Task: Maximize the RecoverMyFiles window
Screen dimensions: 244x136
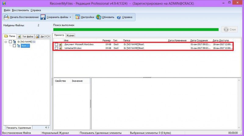Action: tap(229, 3)
